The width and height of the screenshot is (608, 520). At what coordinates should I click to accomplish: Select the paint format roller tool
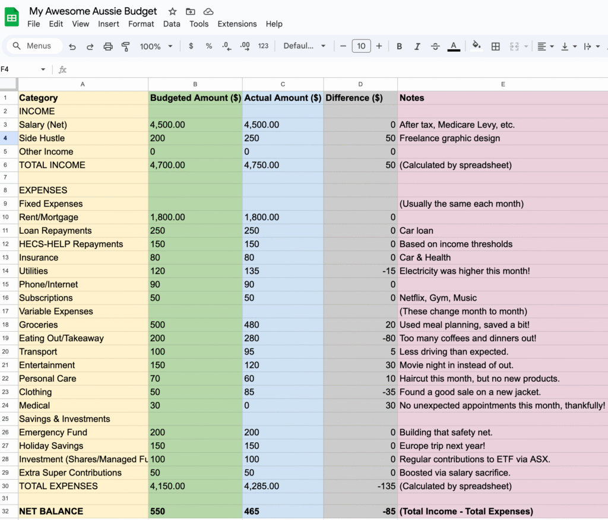(x=125, y=46)
